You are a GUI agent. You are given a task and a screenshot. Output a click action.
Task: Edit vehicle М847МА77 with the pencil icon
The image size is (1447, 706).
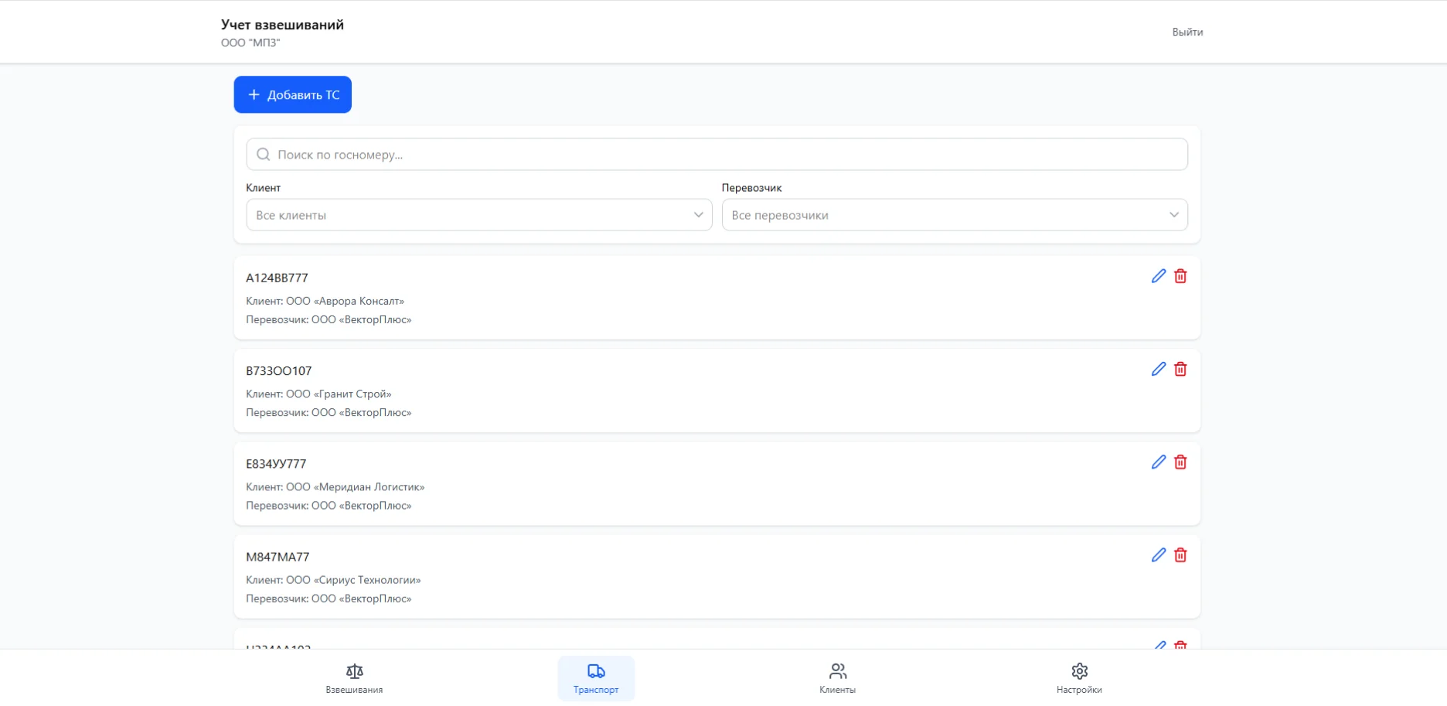pyautogui.click(x=1158, y=554)
